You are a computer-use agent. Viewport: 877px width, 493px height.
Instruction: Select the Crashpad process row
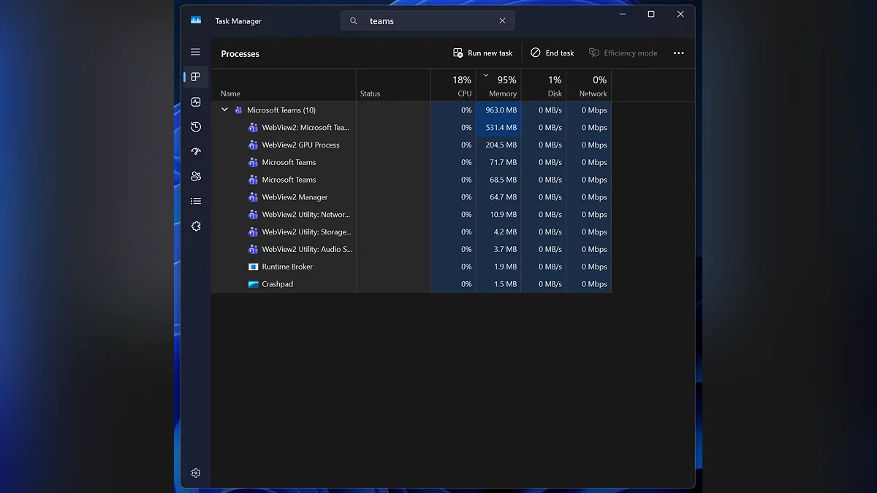click(277, 285)
